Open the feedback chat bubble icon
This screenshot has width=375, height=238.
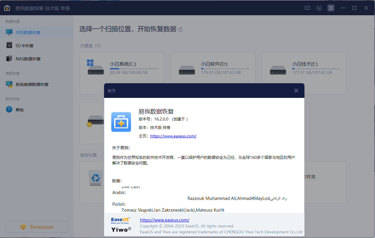(x=307, y=8)
